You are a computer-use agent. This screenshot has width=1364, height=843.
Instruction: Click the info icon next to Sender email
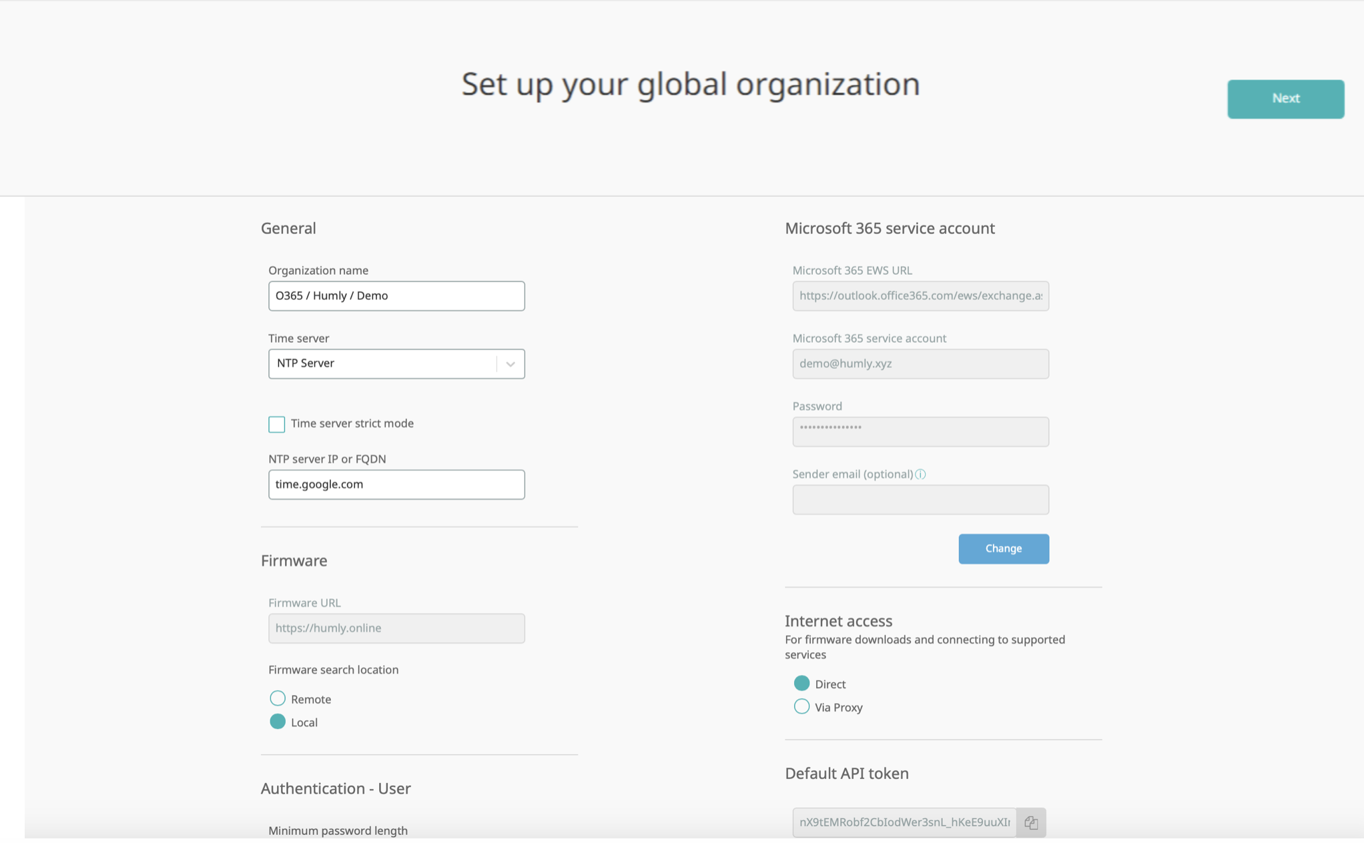pos(922,474)
